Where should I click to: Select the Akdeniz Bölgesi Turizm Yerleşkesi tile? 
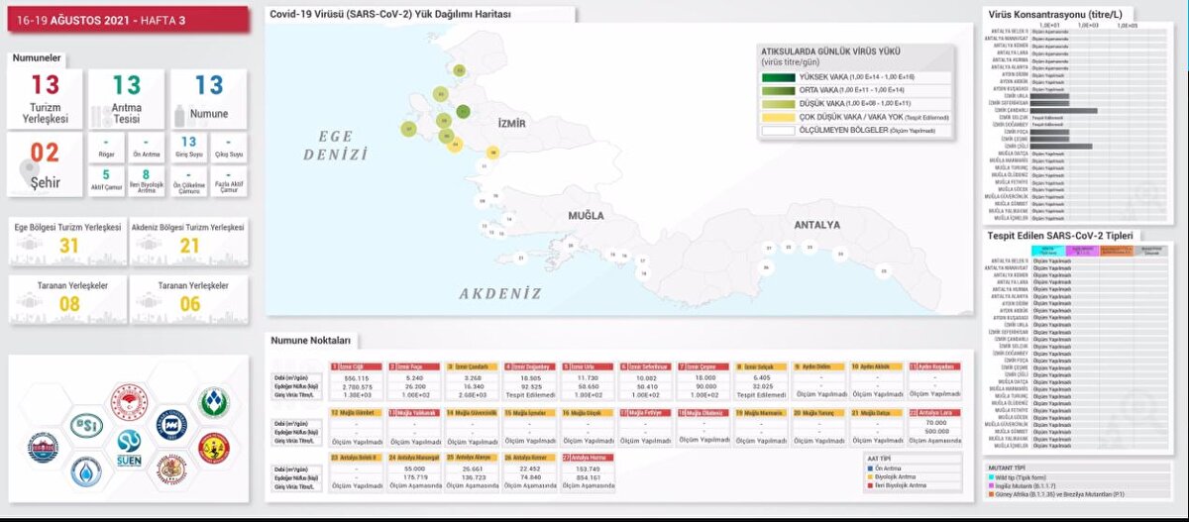point(189,242)
